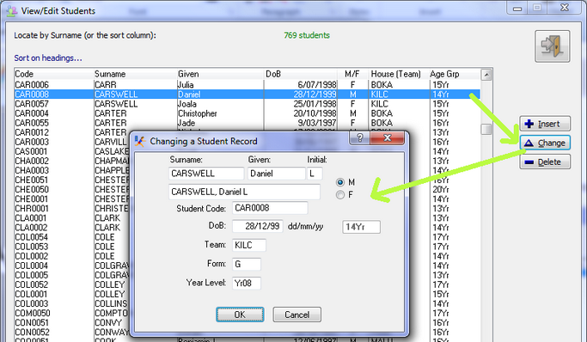Click the Form field containing G

[247, 264]
